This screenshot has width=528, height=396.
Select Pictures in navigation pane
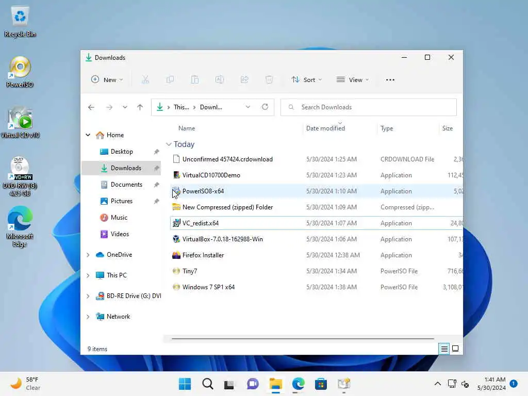coord(122,201)
